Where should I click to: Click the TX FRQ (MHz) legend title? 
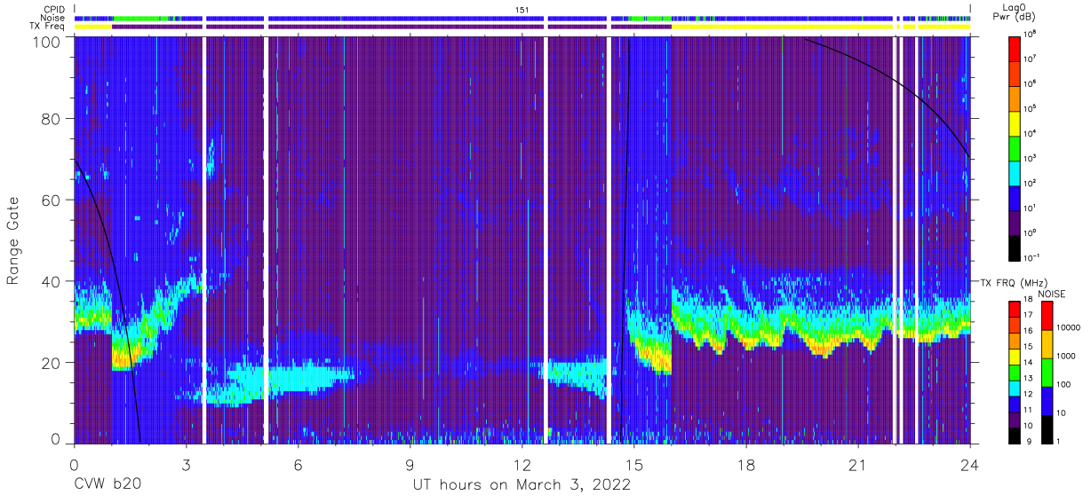click(x=1012, y=282)
